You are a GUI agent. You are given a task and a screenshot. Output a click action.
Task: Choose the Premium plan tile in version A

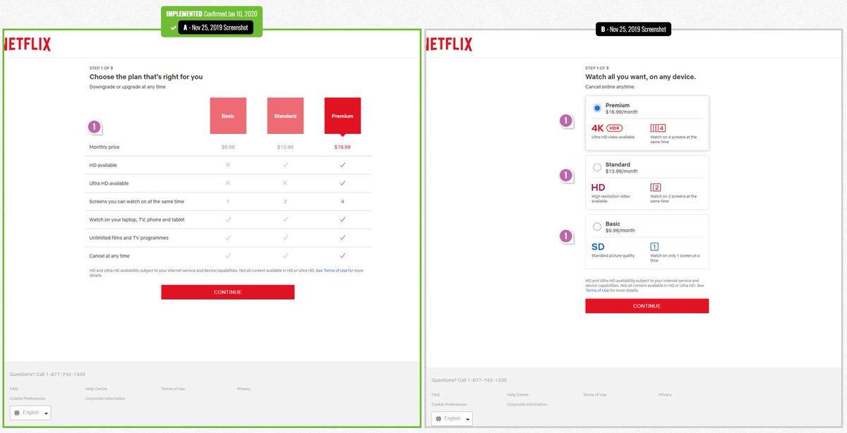coord(342,116)
